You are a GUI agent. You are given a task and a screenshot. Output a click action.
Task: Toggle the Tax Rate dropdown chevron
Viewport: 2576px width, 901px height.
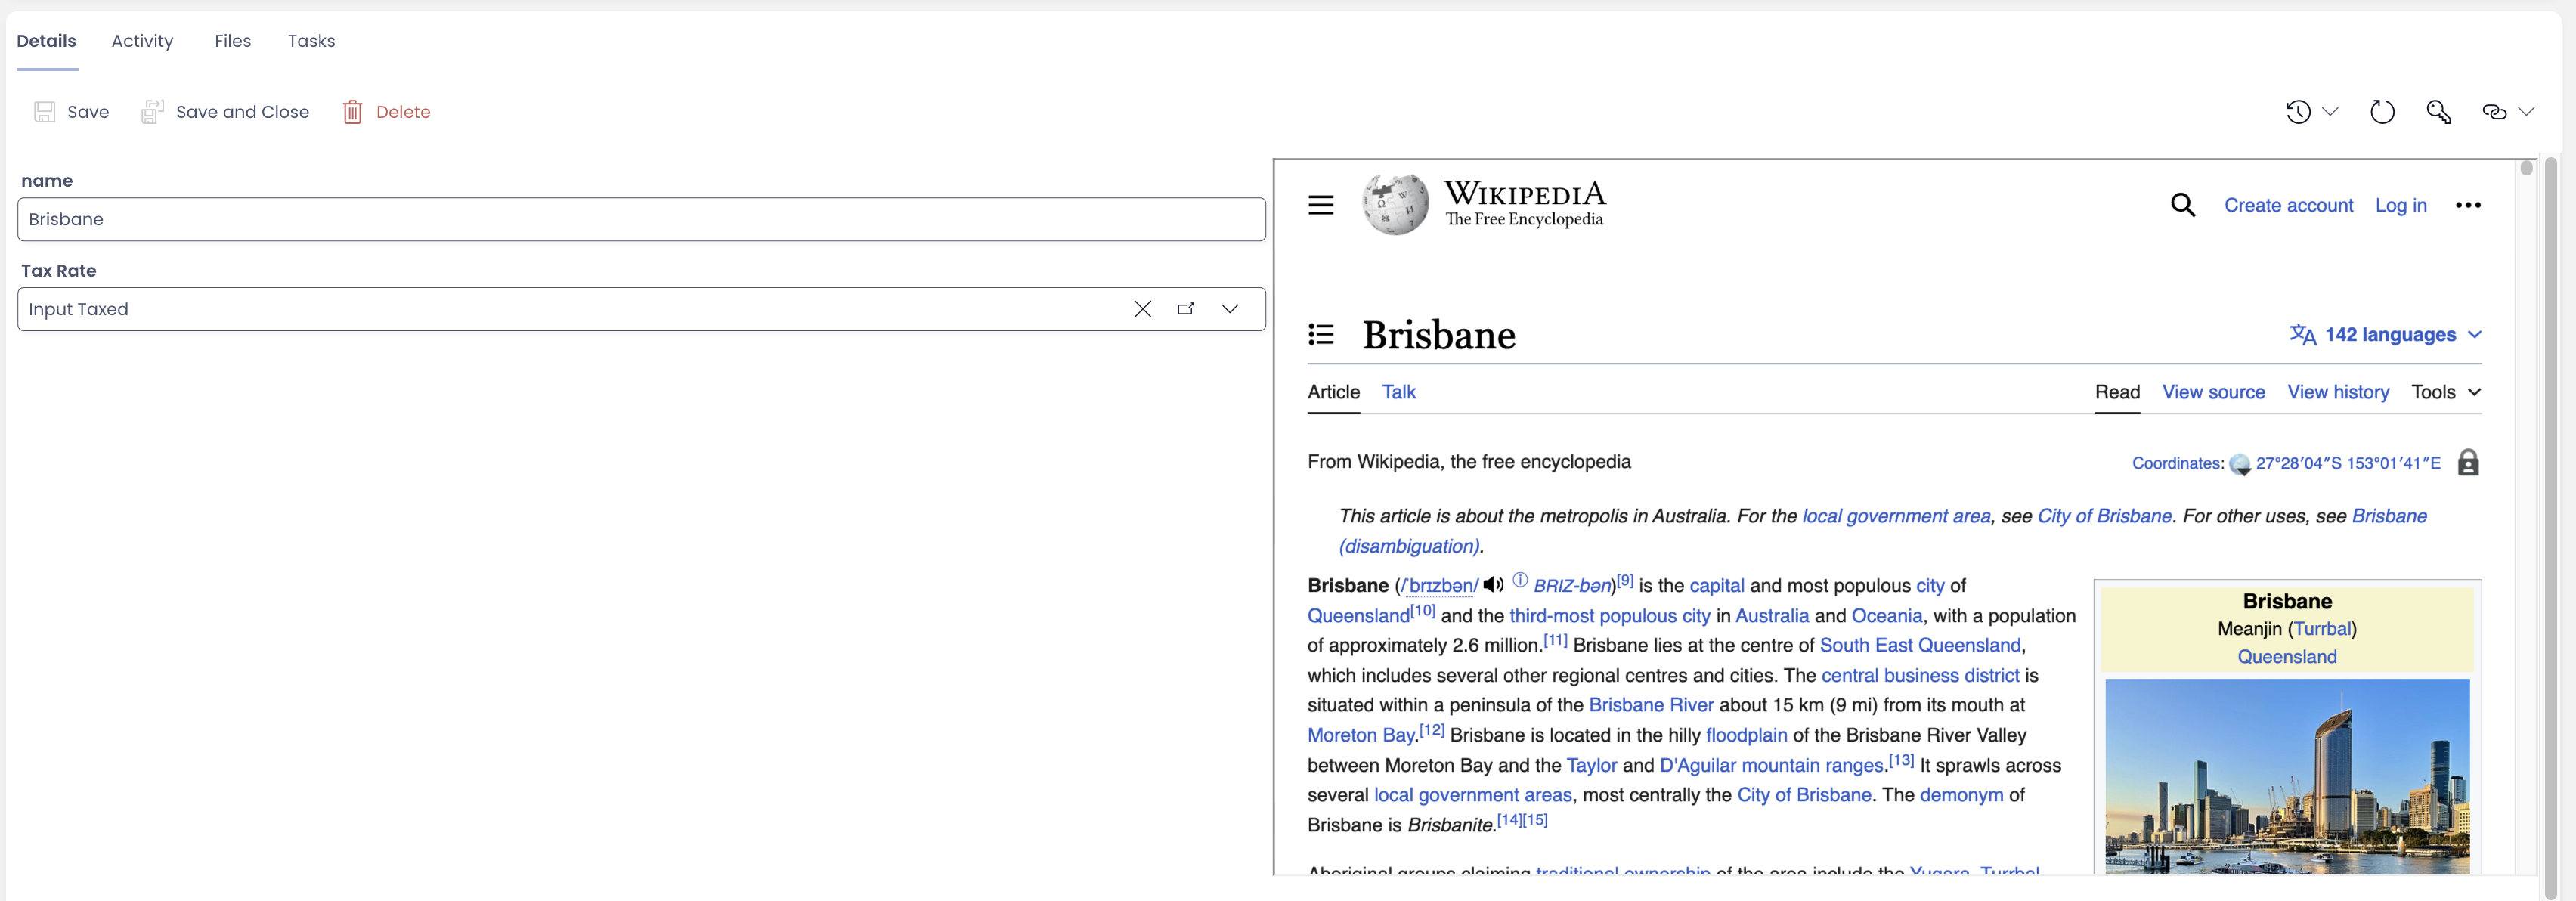pos(1231,309)
